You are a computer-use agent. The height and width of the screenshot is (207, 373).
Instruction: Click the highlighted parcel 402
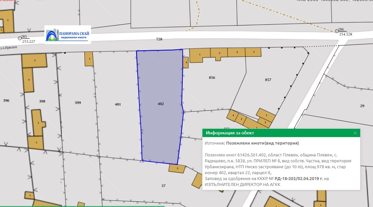pyautogui.click(x=160, y=104)
